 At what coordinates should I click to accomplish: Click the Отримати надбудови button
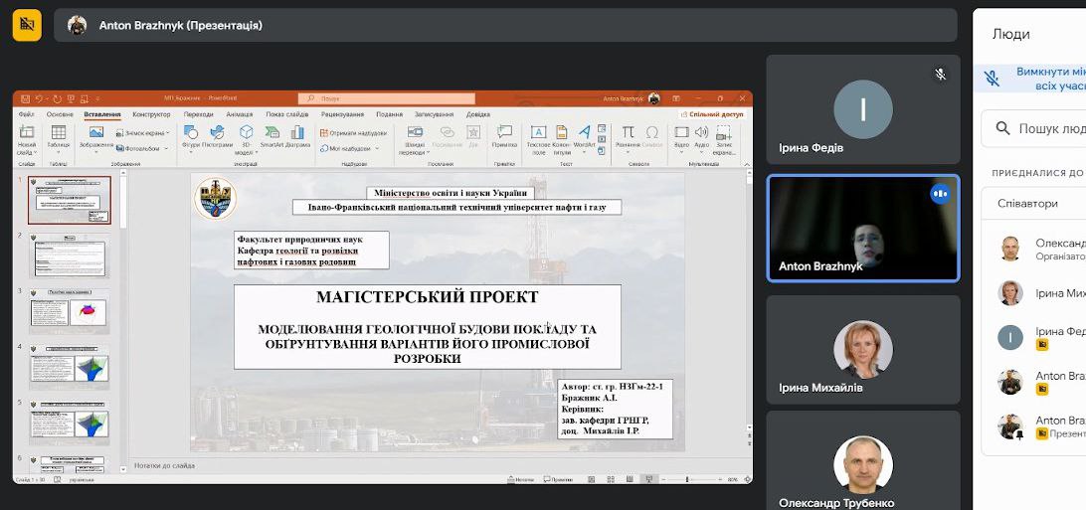click(x=354, y=132)
